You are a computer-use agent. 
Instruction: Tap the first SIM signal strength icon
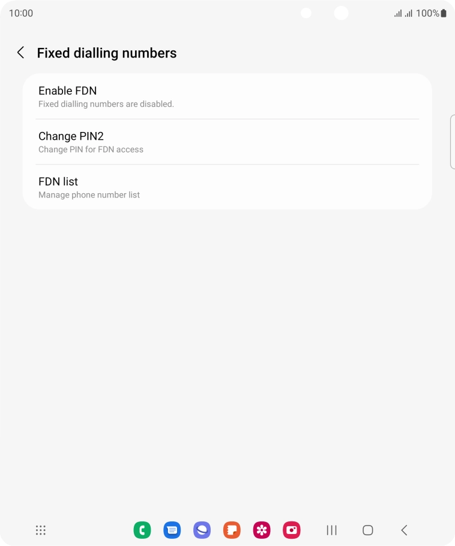point(398,13)
